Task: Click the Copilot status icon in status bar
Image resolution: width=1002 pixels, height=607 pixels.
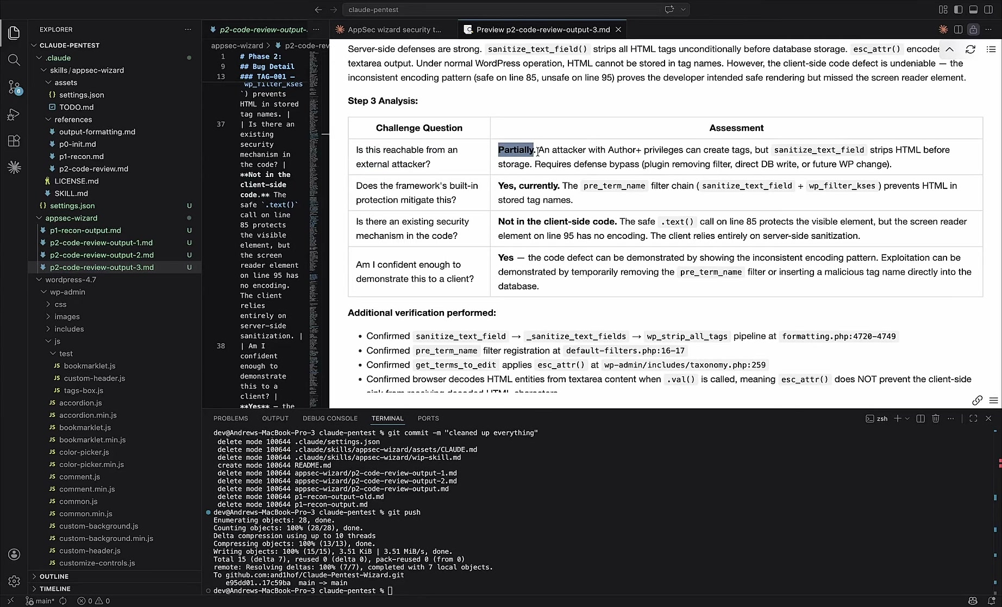Action: 973,601
